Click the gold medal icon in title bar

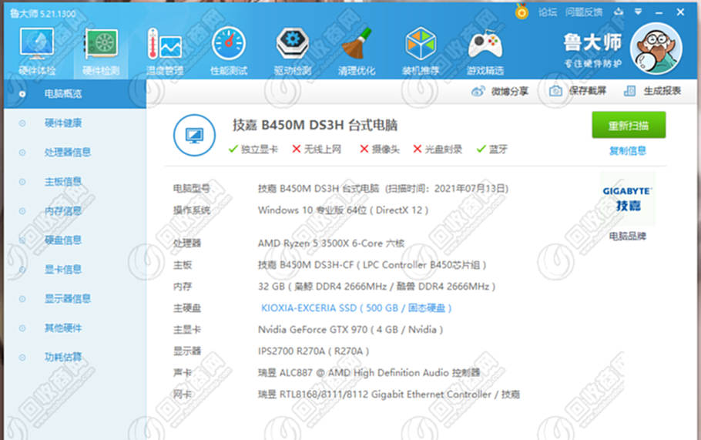(x=522, y=12)
